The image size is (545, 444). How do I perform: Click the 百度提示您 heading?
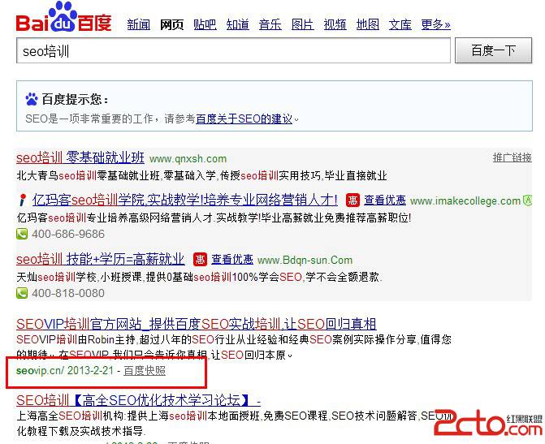click(x=75, y=99)
